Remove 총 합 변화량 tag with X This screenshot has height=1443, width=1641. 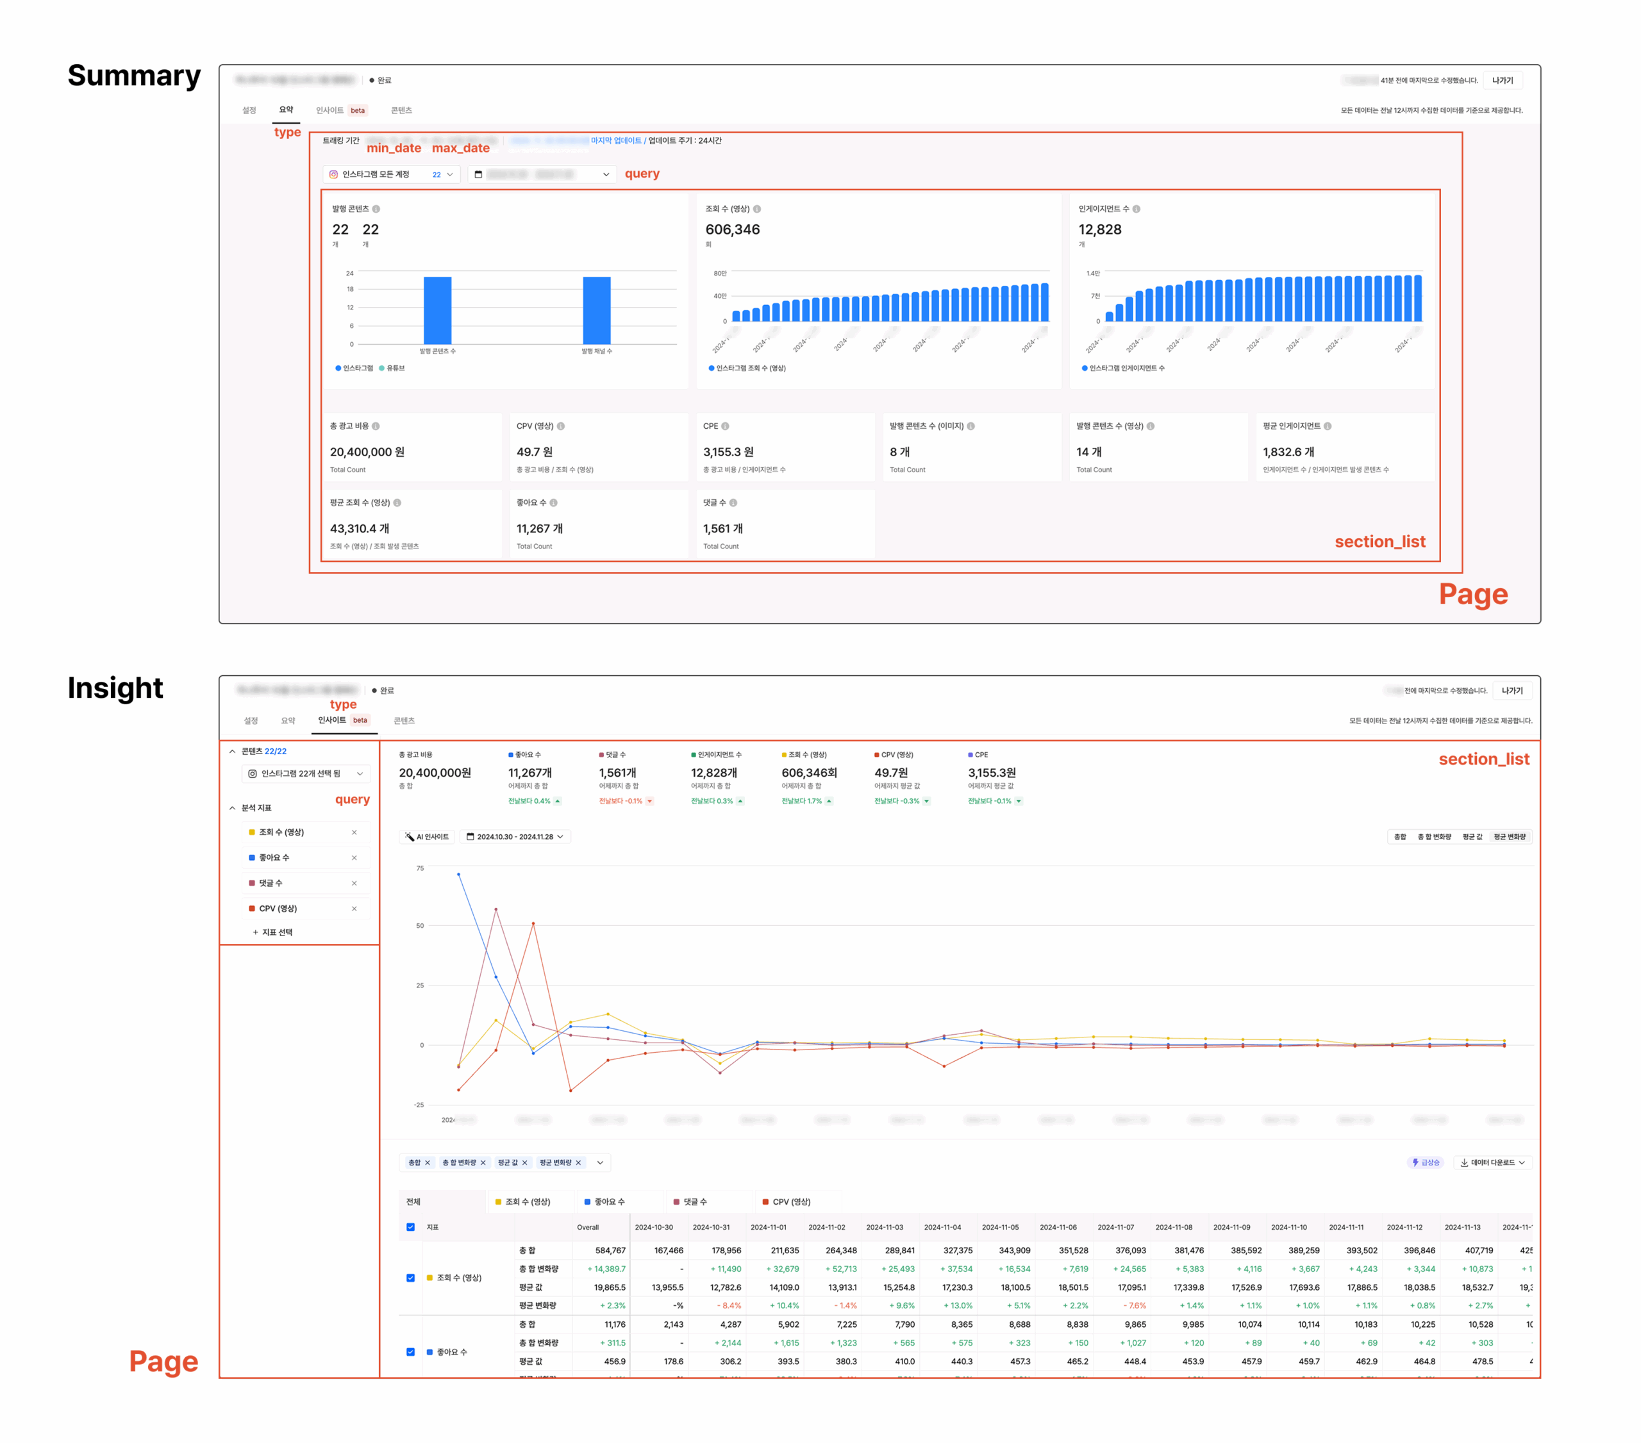[x=483, y=1162]
